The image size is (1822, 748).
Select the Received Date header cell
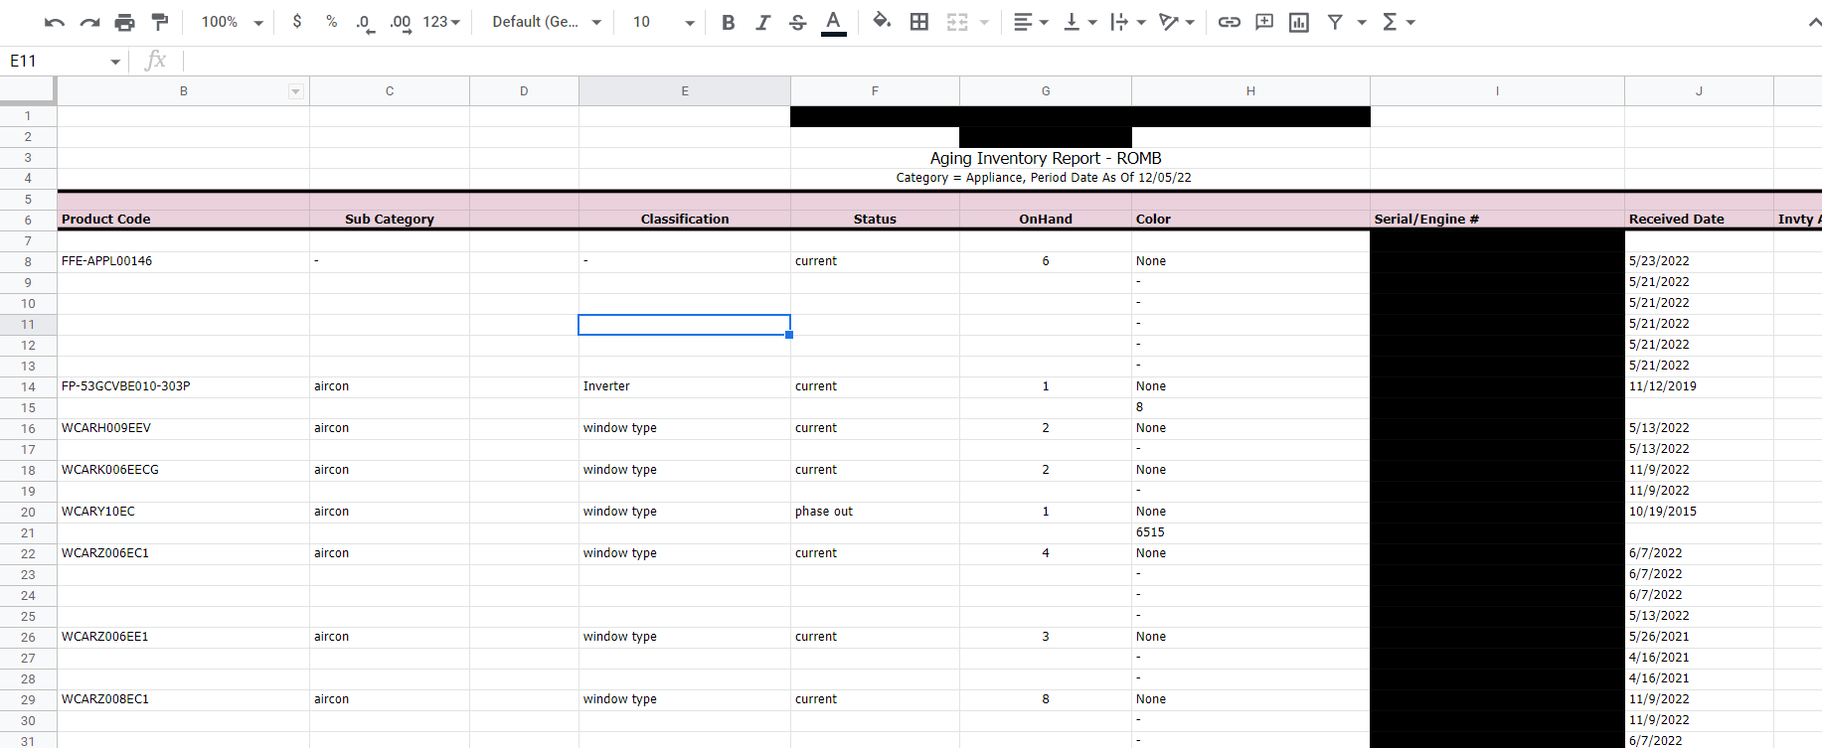coord(1699,220)
